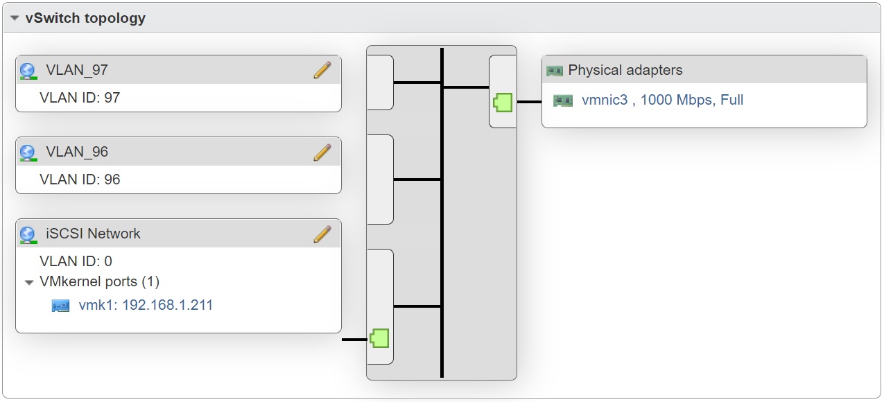Viewport: 884px width, 402px height.
Task: Open the vmk1: 192.168.1.211 link
Action: click(146, 305)
